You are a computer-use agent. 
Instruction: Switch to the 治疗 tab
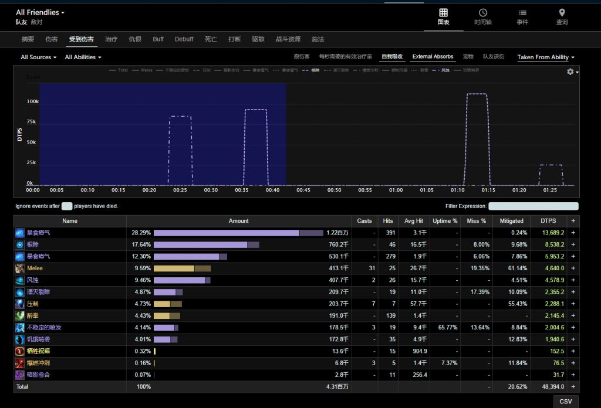tap(111, 39)
